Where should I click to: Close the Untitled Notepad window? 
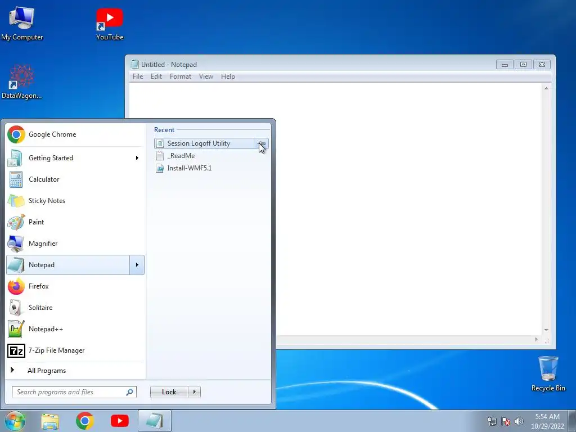(542, 65)
